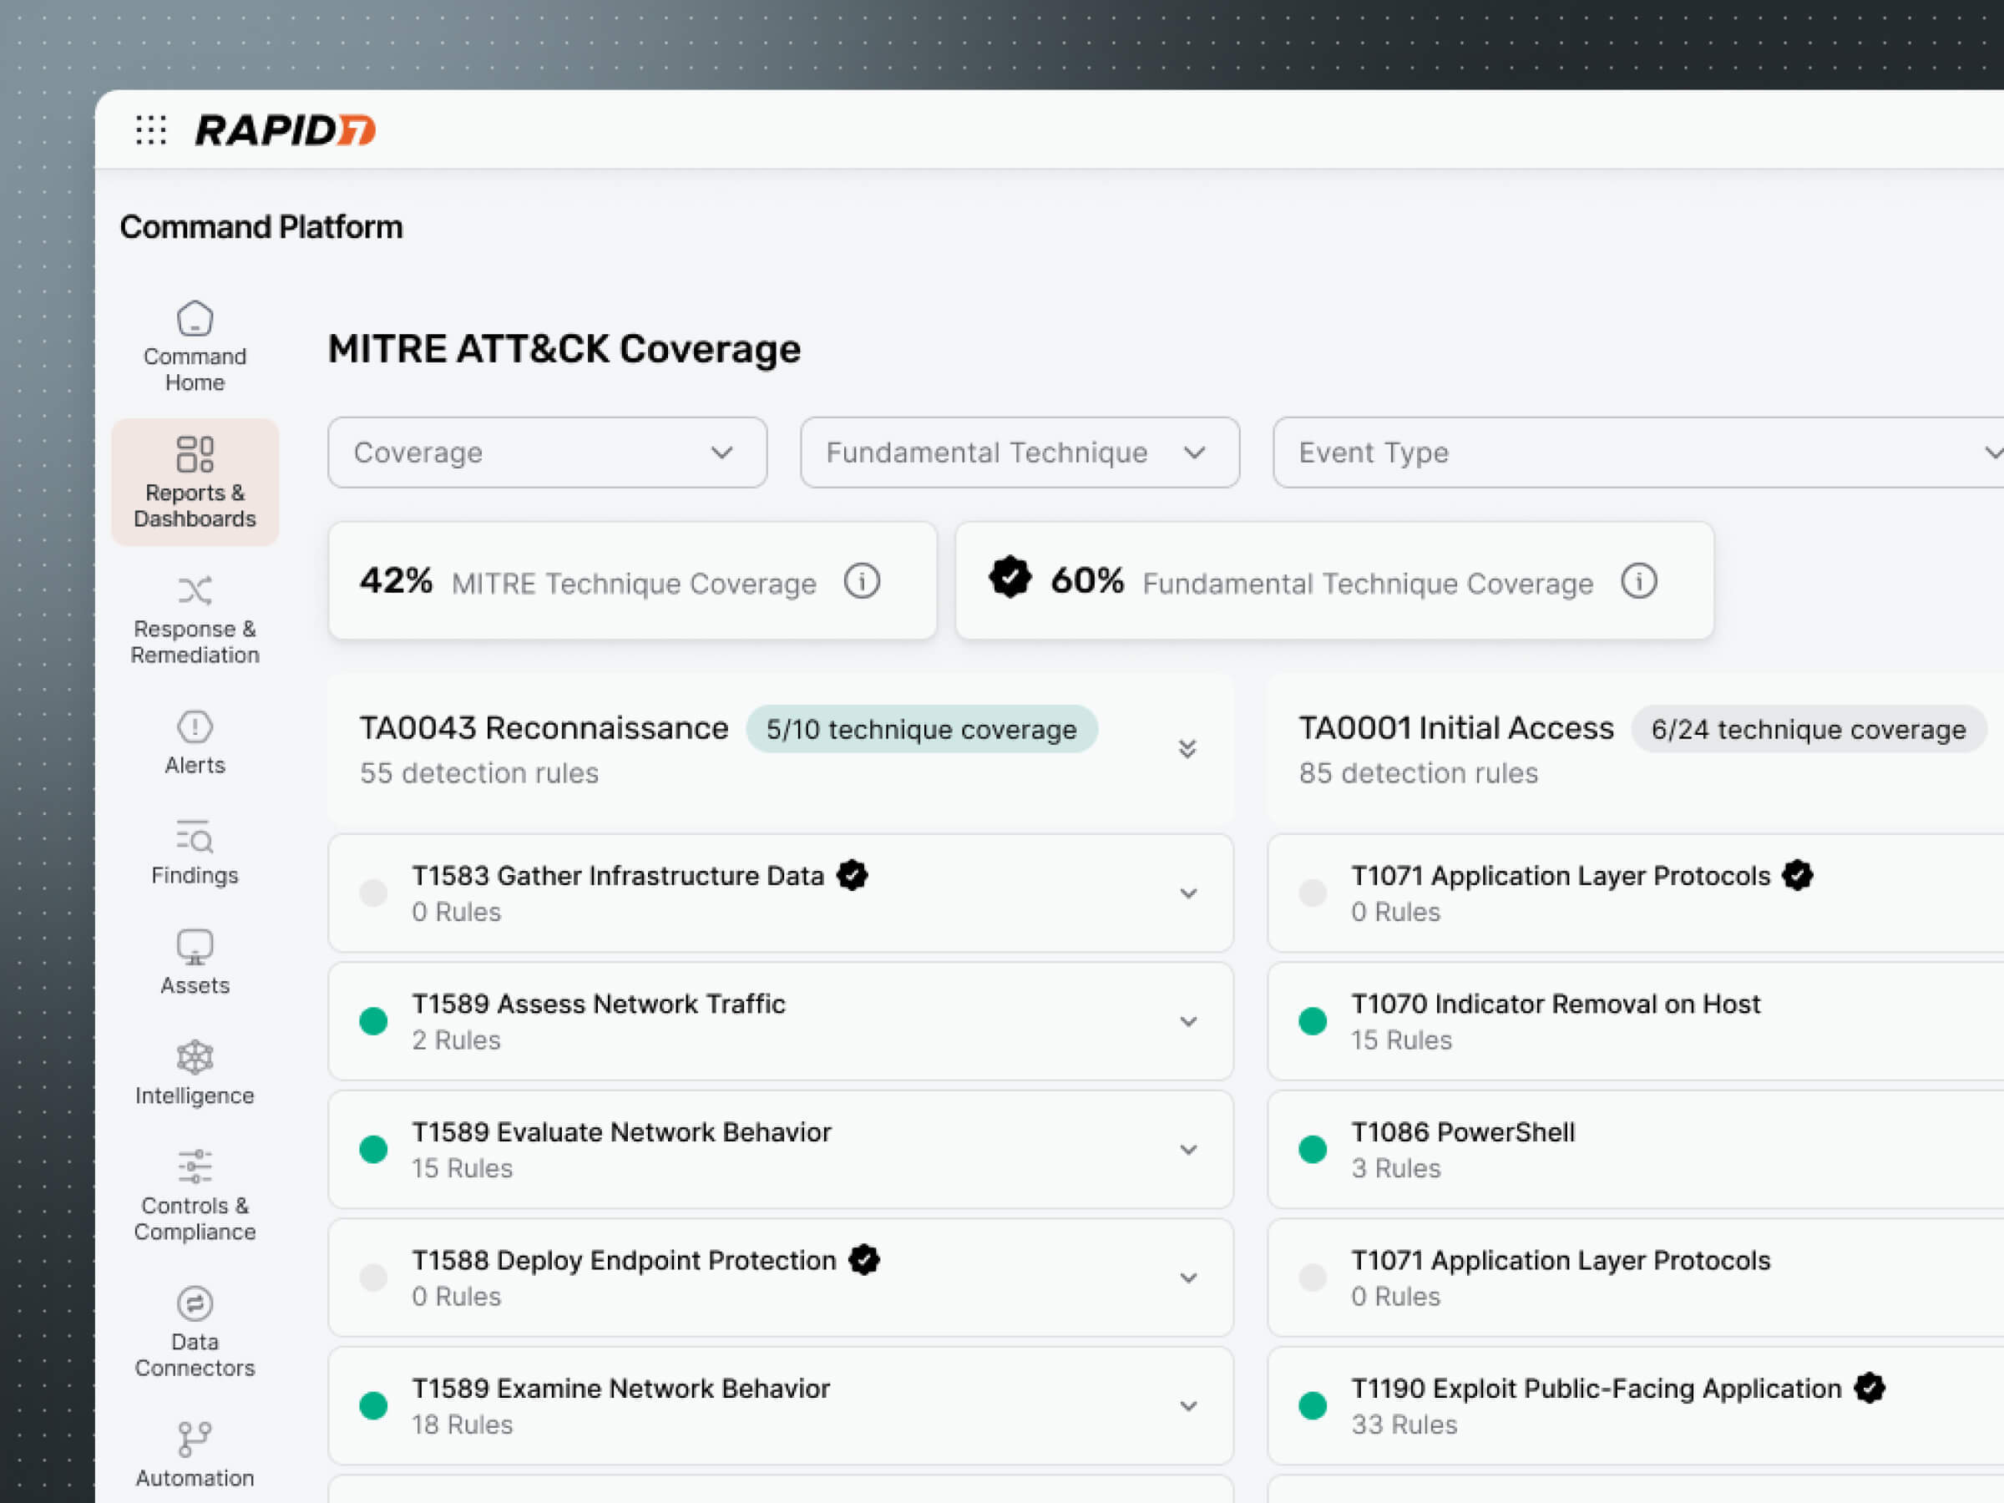Screen dimensions: 2004x1503
Task: Click the 5/10 technique coverage badge
Action: (x=921, y=729)
